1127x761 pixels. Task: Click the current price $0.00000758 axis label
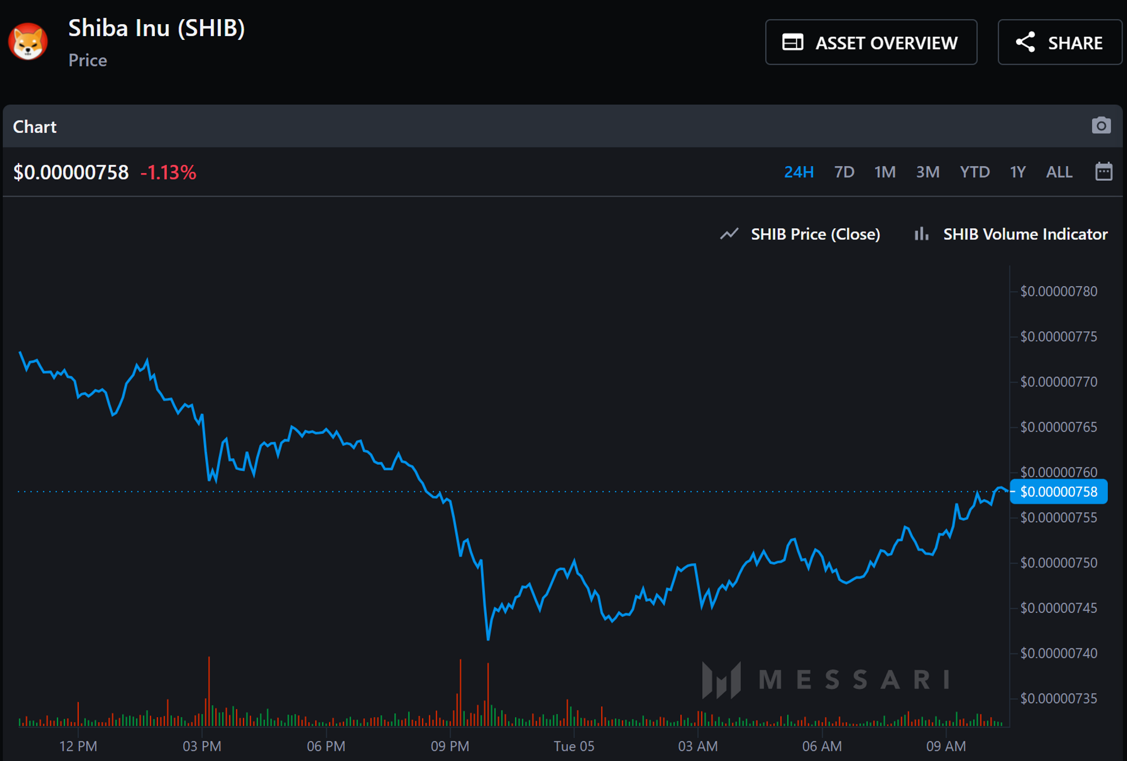(x=1058, y=492)
